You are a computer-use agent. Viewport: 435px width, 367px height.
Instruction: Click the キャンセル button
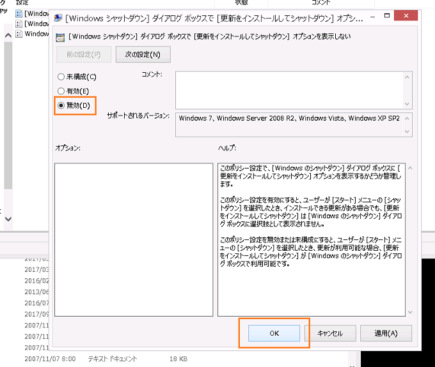tap(330, 333)
